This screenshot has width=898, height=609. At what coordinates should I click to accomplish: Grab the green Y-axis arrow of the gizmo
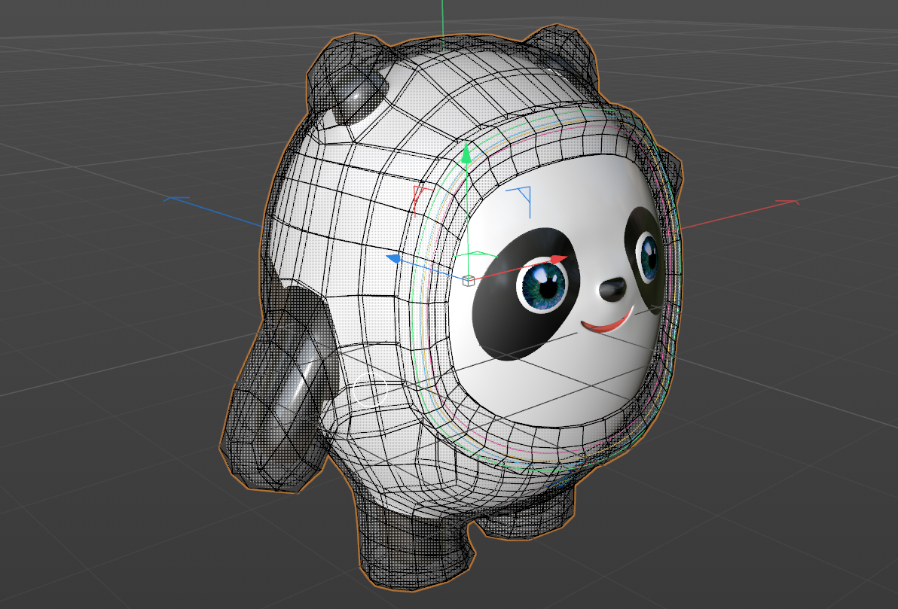click(x=467, y=153)
